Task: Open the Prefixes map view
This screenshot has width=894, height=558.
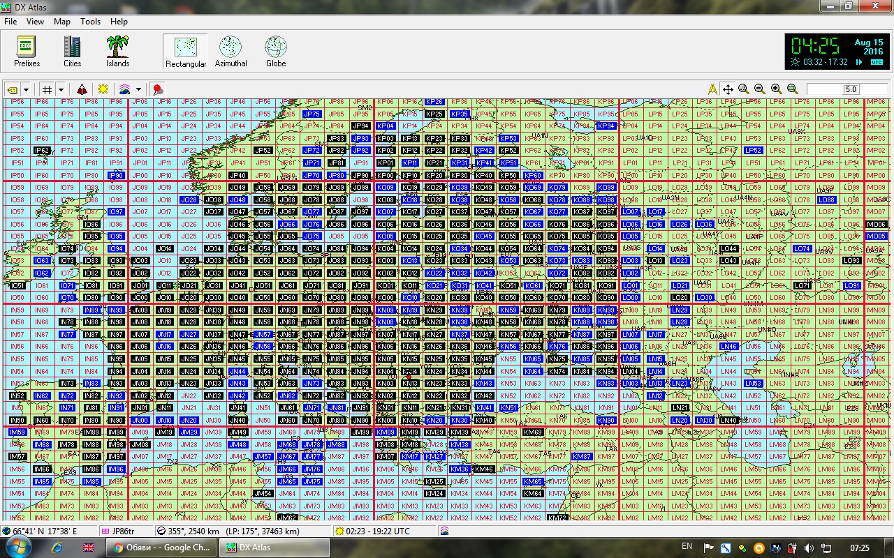Action: click(27, 52)
